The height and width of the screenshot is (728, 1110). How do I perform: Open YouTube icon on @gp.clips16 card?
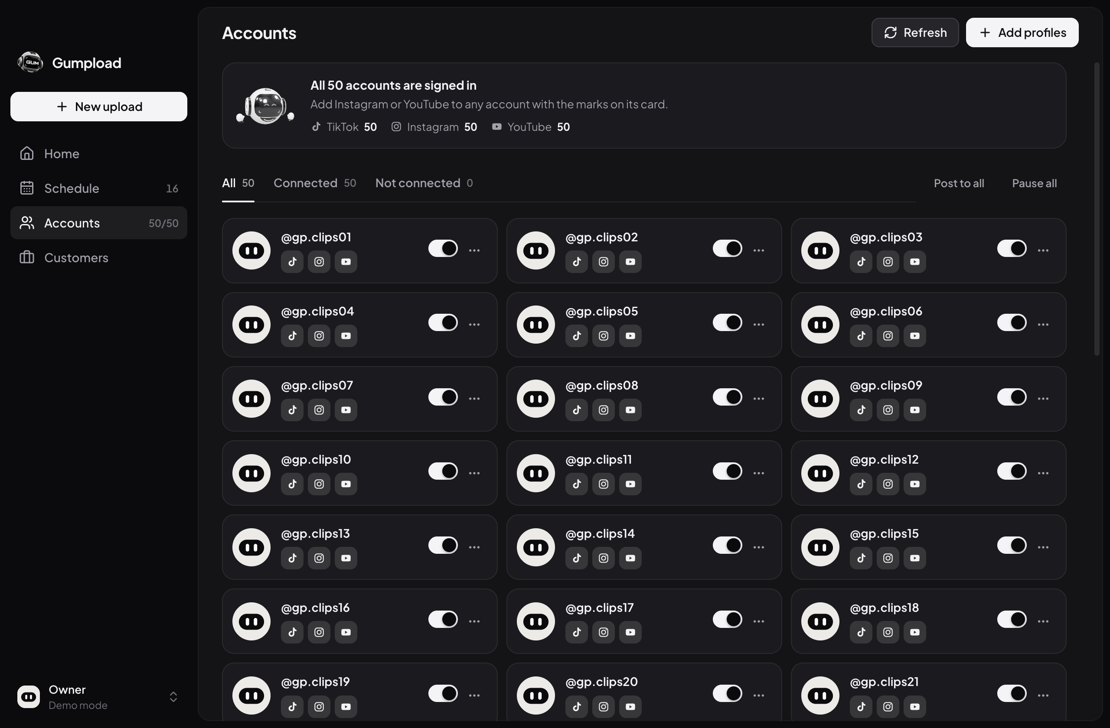[346, 632]
